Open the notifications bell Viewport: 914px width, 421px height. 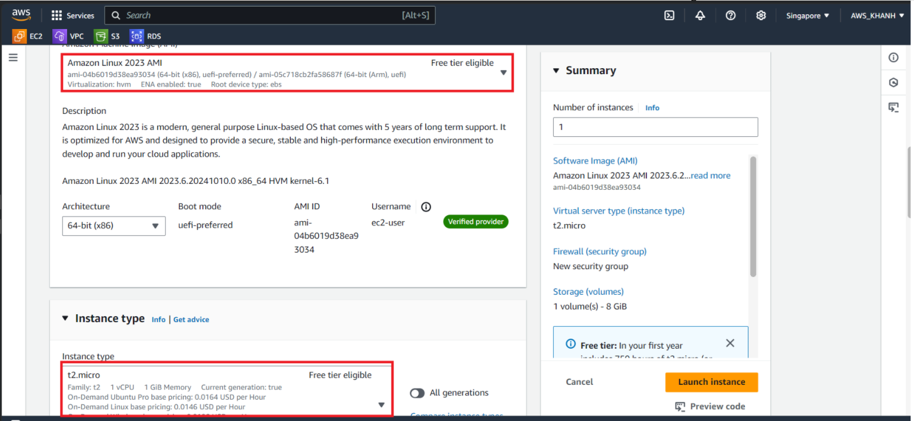click(x=700, y=15)
